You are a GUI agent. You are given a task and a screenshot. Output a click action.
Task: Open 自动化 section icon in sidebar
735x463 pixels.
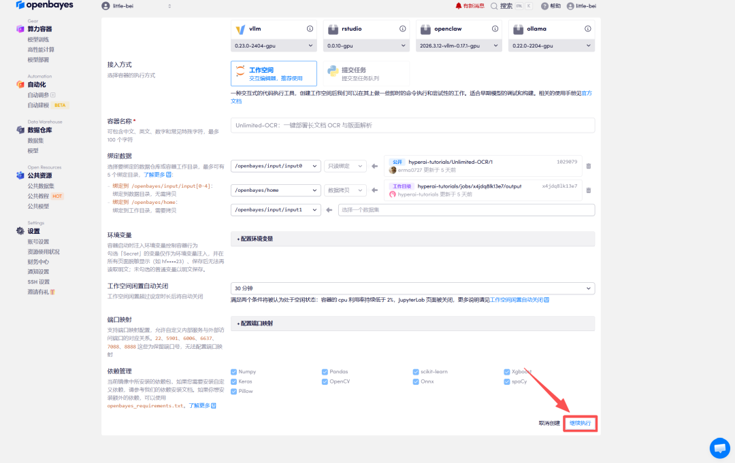coord(20,84)
